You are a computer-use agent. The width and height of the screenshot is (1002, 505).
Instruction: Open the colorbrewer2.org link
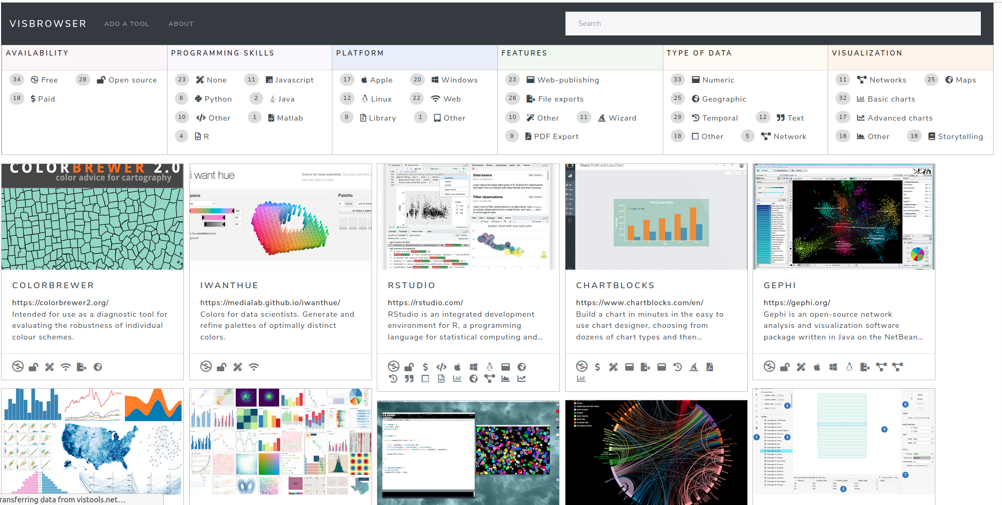click(x=60, y=302)
